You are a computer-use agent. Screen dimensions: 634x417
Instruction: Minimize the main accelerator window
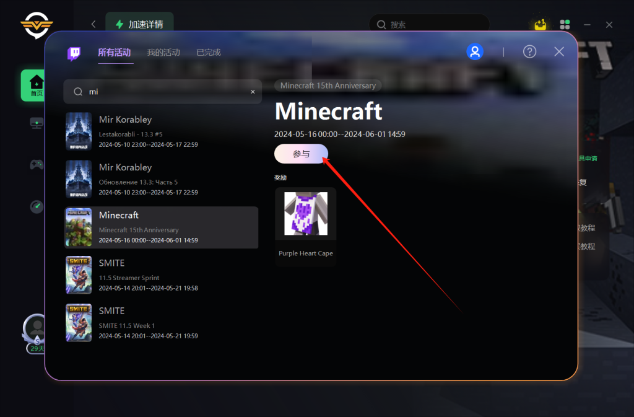587,25
